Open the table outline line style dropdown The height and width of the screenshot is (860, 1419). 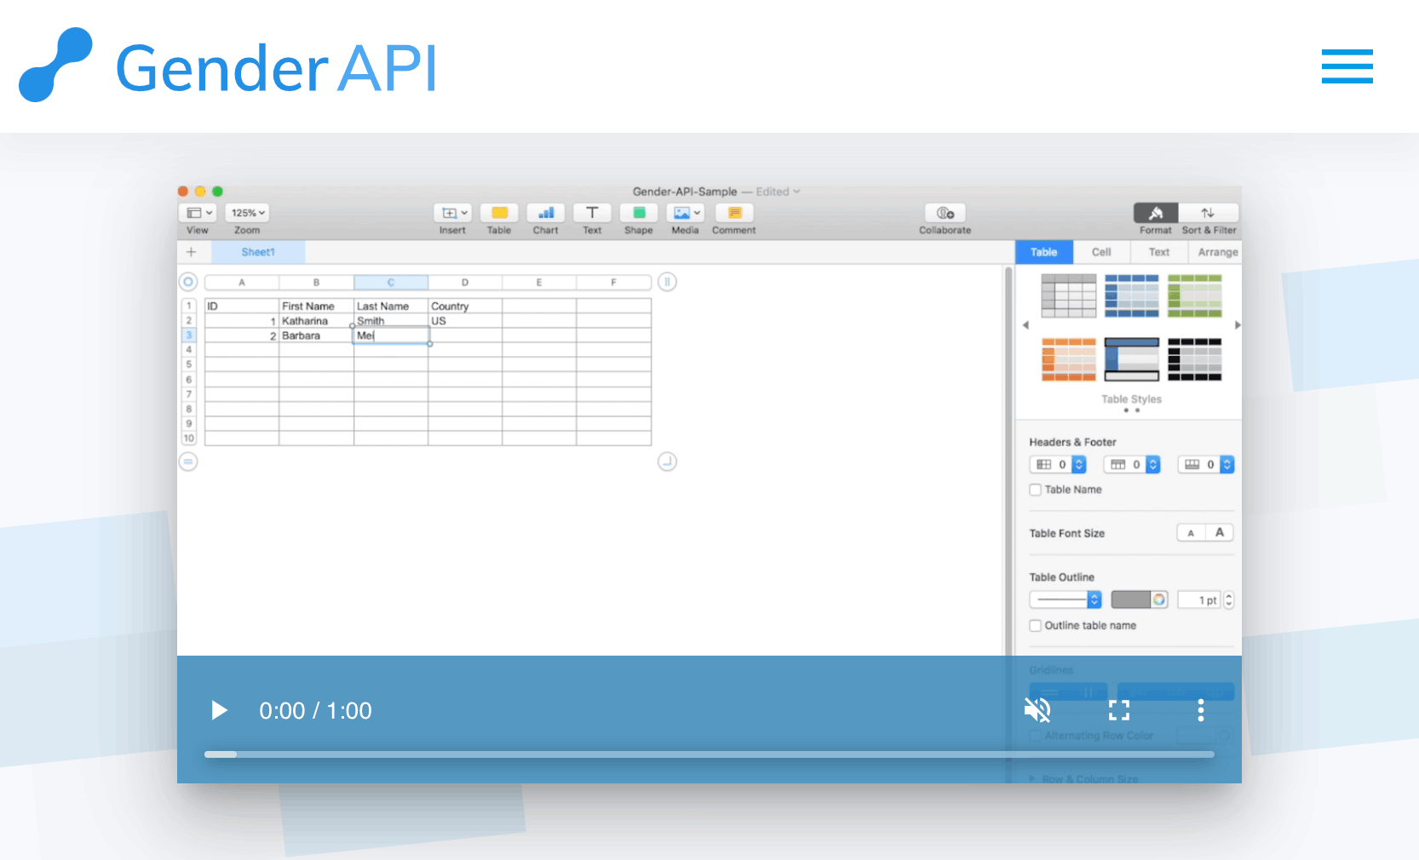1066,600
